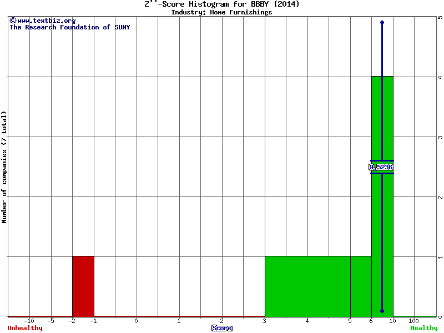This screenshot has height=333, width=444.
Task: Select the bottom dot of the blue marker line
Action: point(382,311)
